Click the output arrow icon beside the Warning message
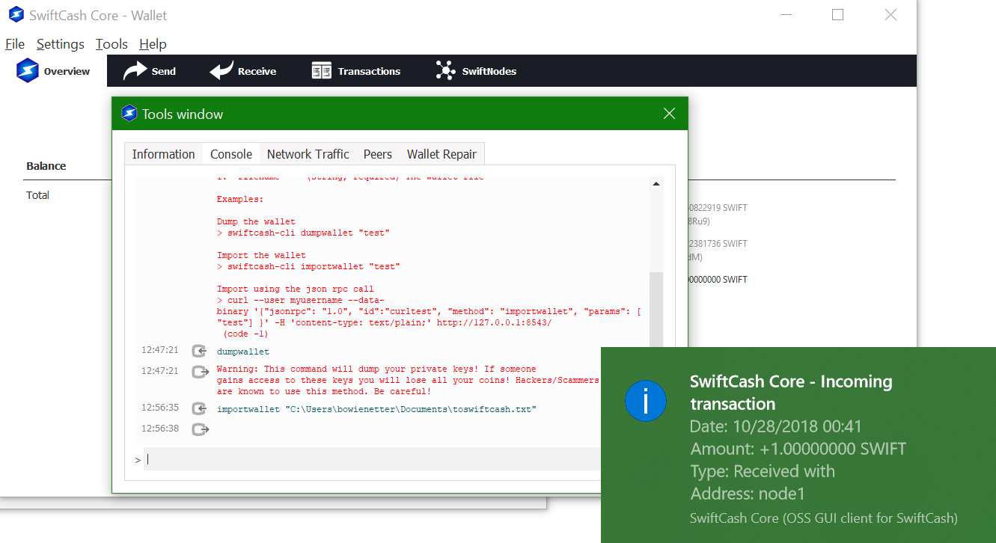This screenshot has width=996, height=543. 200,371
